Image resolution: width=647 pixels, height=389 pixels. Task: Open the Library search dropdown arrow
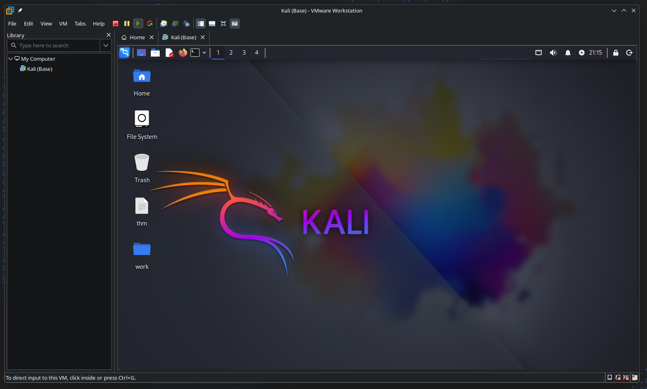[106, 45]
